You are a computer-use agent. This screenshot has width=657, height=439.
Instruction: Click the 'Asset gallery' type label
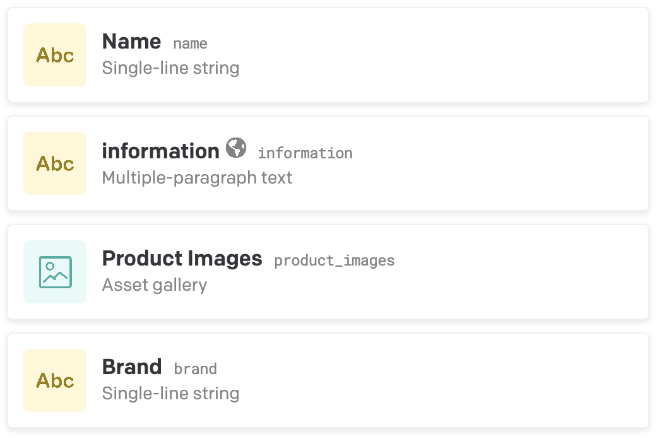(154, 285)
